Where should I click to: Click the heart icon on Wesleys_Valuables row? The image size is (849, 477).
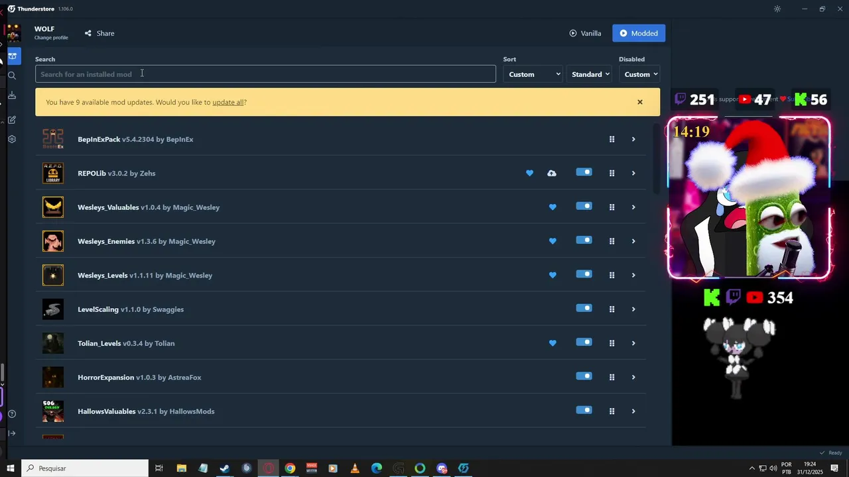click(x=553, y=207)
